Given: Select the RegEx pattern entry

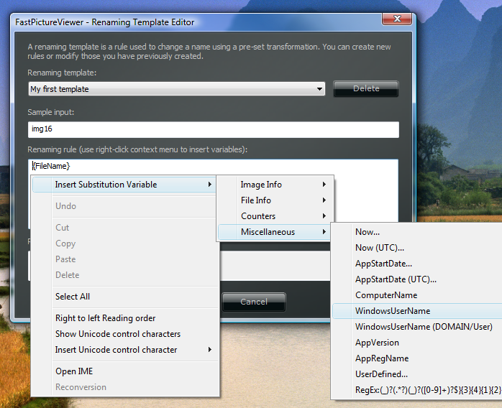Looking at the screenshot, I should 417,390.
